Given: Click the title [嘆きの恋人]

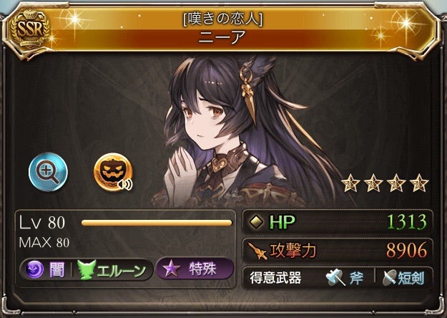Looking at the screenshot, I should click(x=222, y=19).
